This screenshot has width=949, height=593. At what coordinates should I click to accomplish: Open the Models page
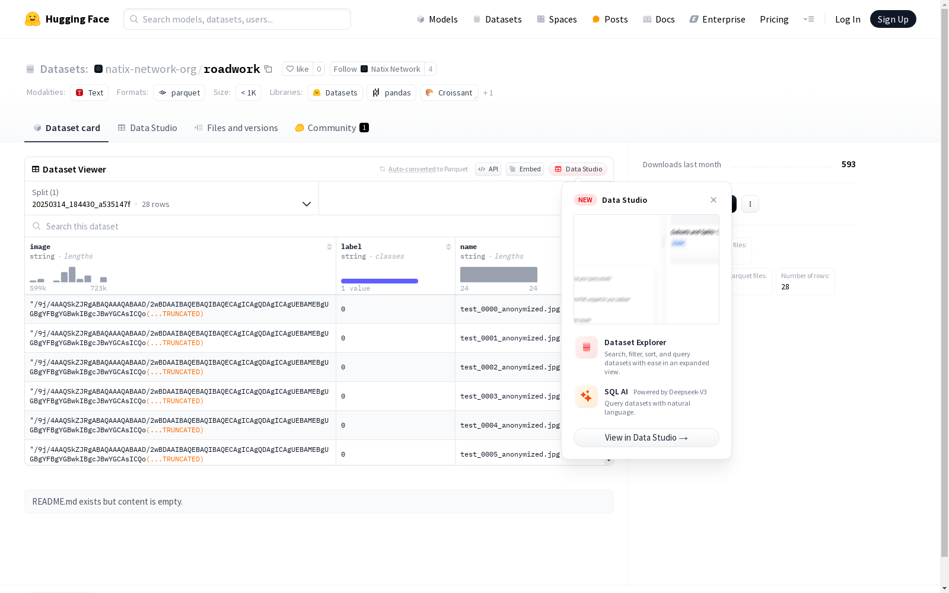coord(437,19)
